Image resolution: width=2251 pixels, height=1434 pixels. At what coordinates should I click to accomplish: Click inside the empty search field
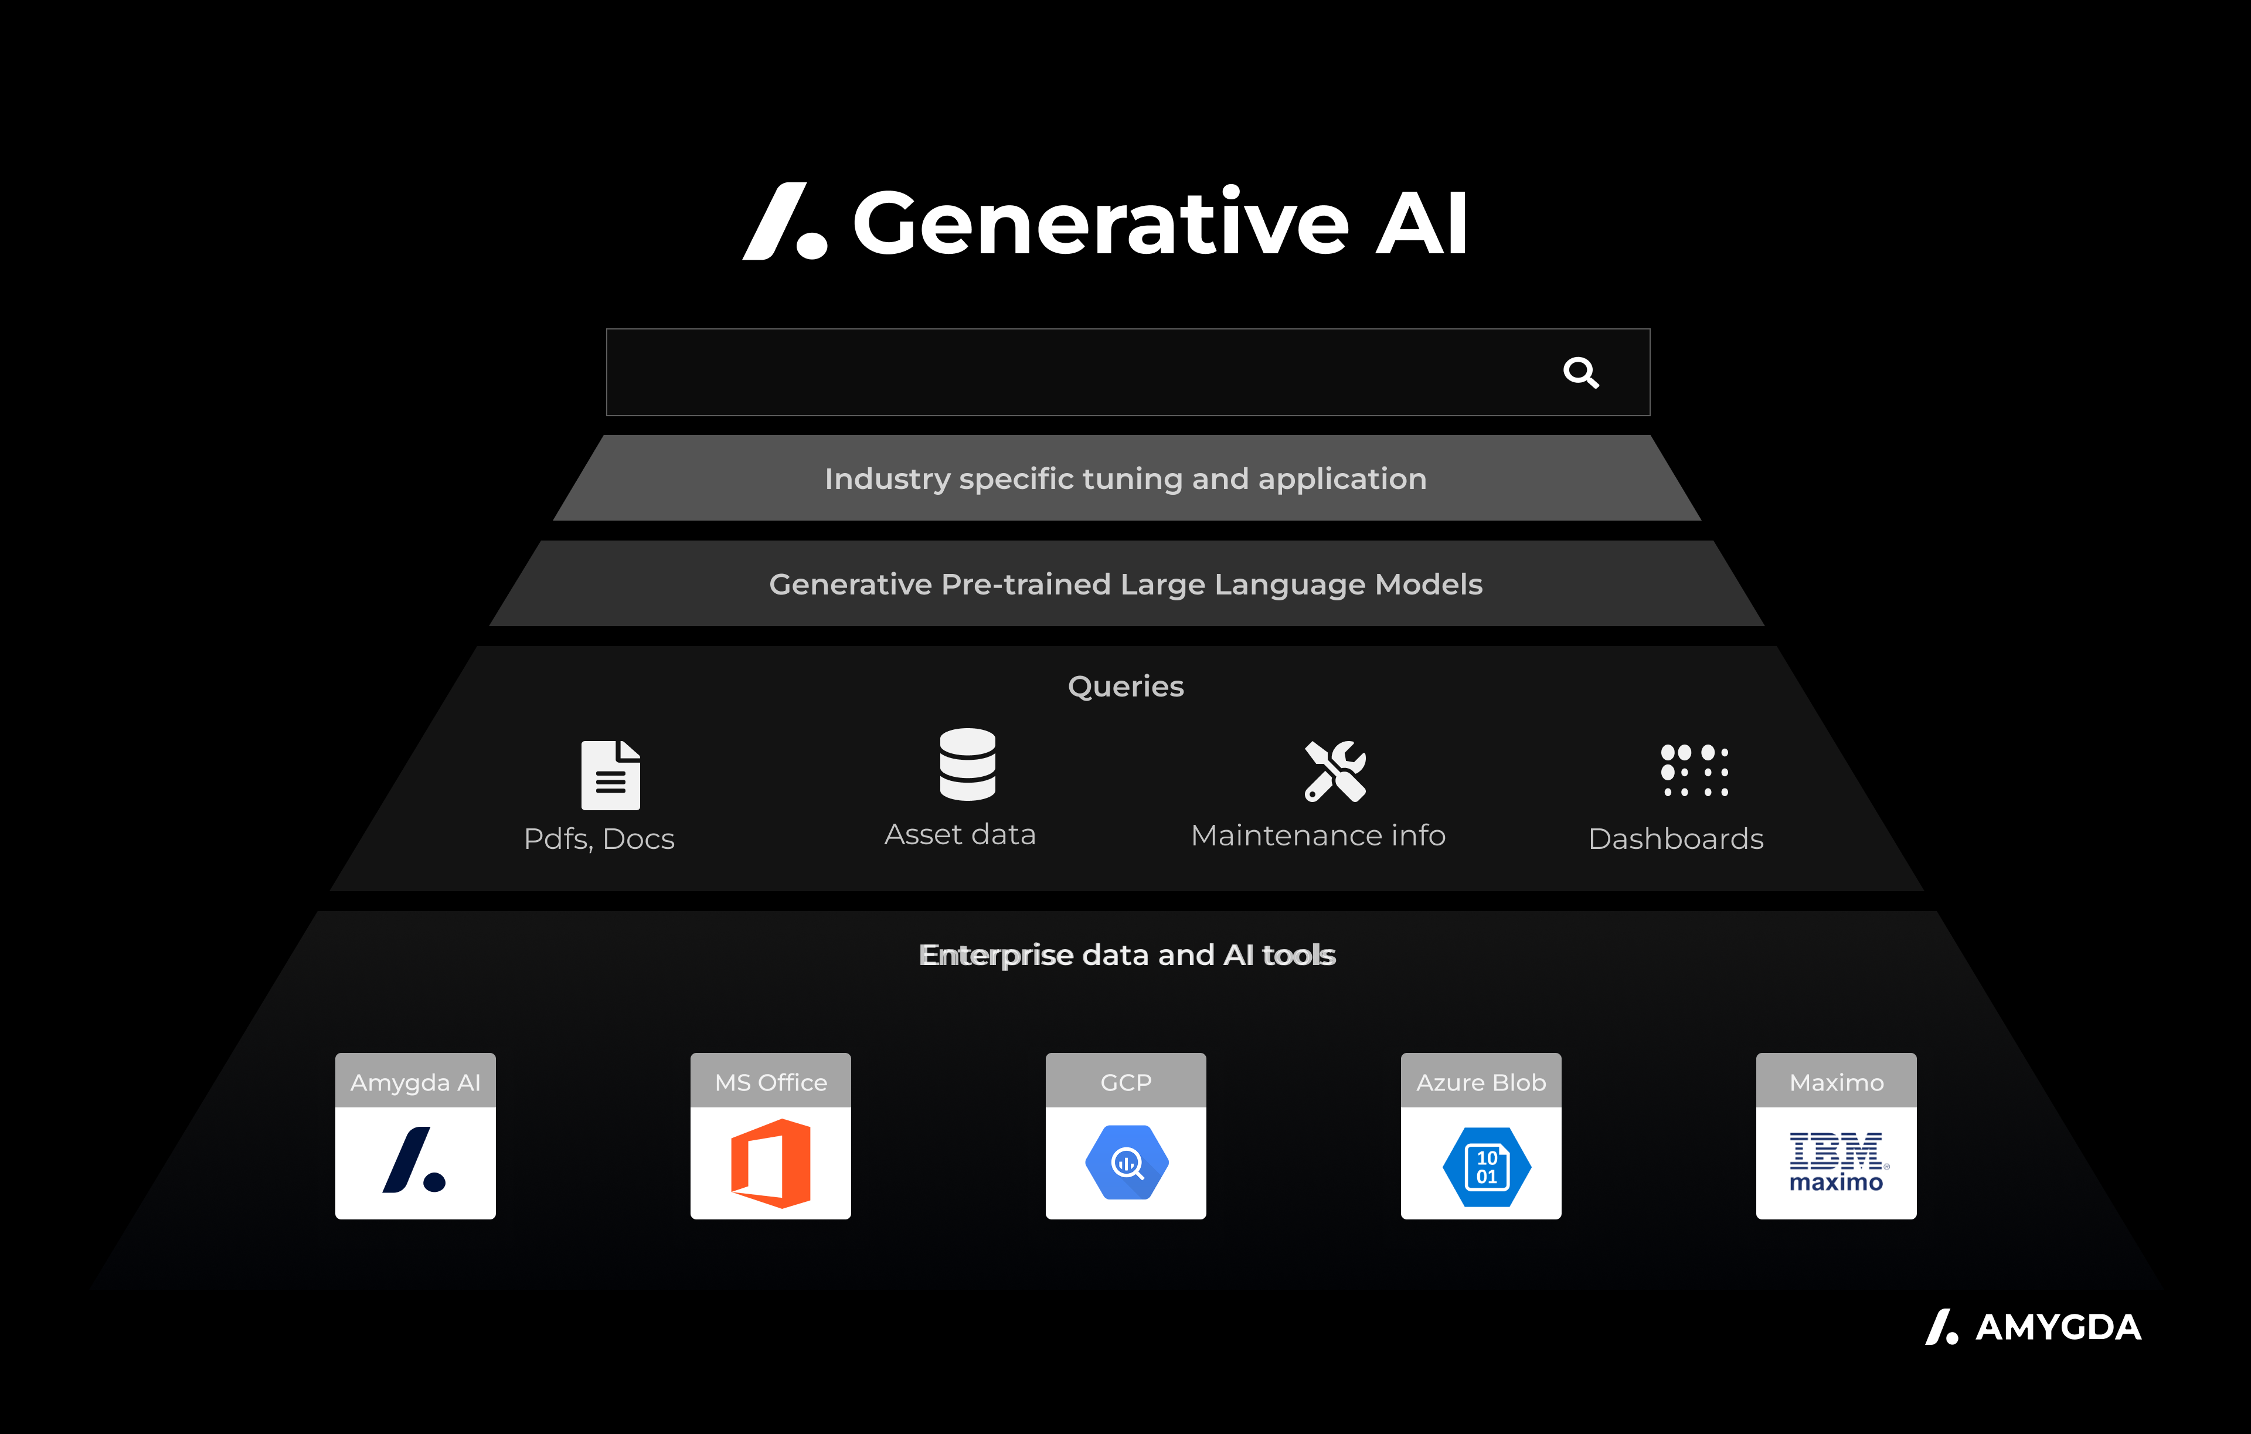pyautogui.click(x=1075, y=372)
